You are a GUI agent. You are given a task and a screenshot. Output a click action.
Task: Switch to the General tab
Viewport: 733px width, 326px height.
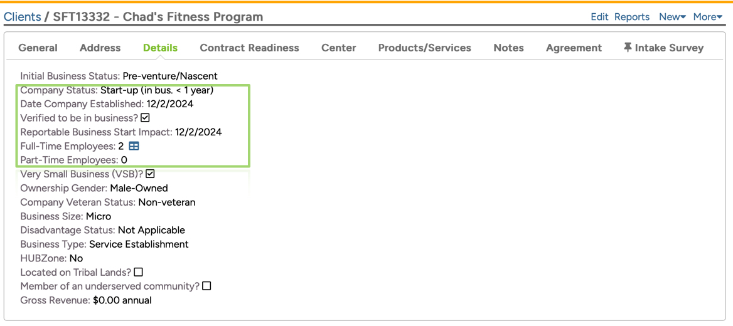click(38, 48)
